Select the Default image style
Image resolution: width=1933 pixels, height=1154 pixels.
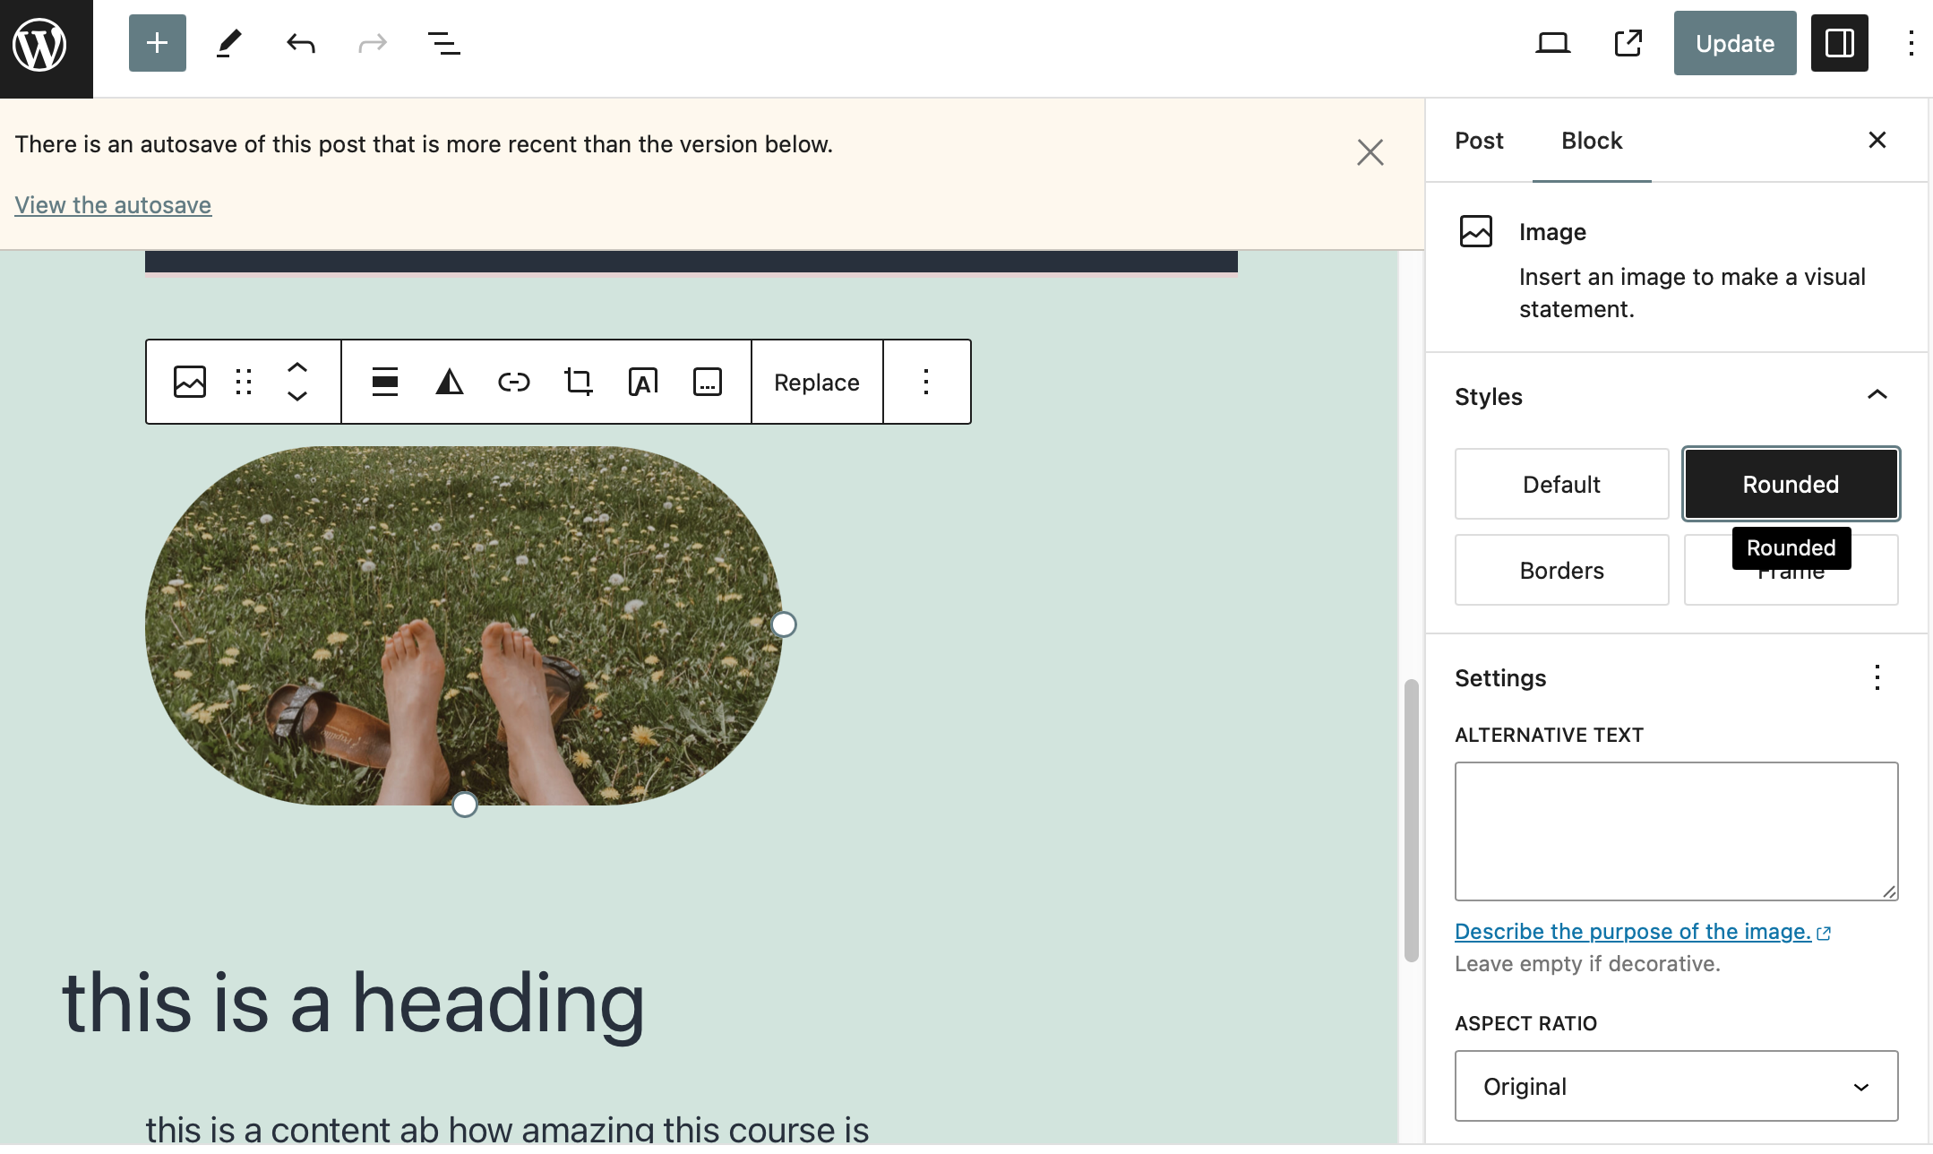pyautogui.click(x=1561, y=485)
